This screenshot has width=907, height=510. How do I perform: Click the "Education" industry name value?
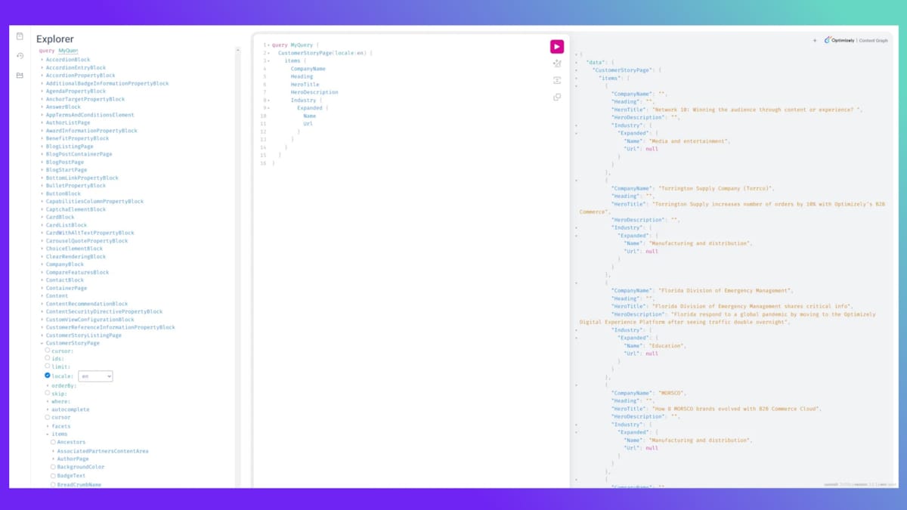(667, 346)
